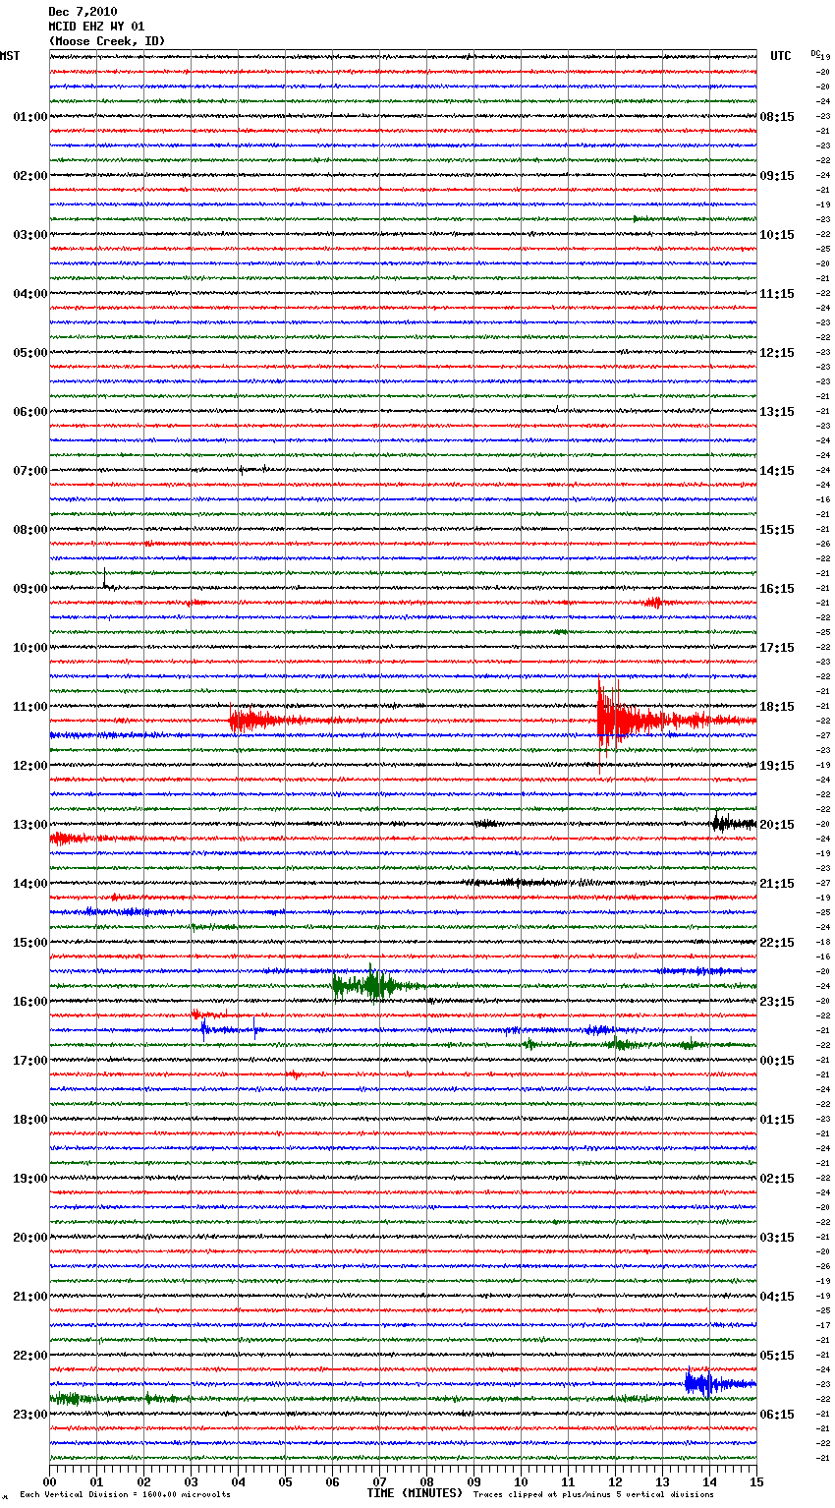Viewport: 835px width, 1508px height.
Task: Click the 20:15 UTC time label
Action: coord(777,825)
